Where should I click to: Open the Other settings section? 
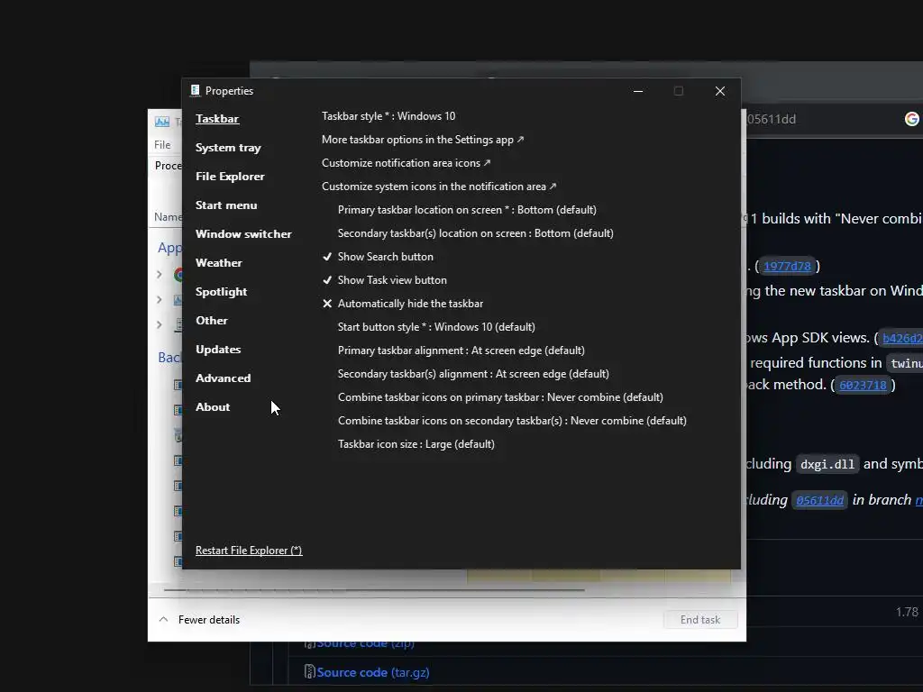[x=211, y=321]
